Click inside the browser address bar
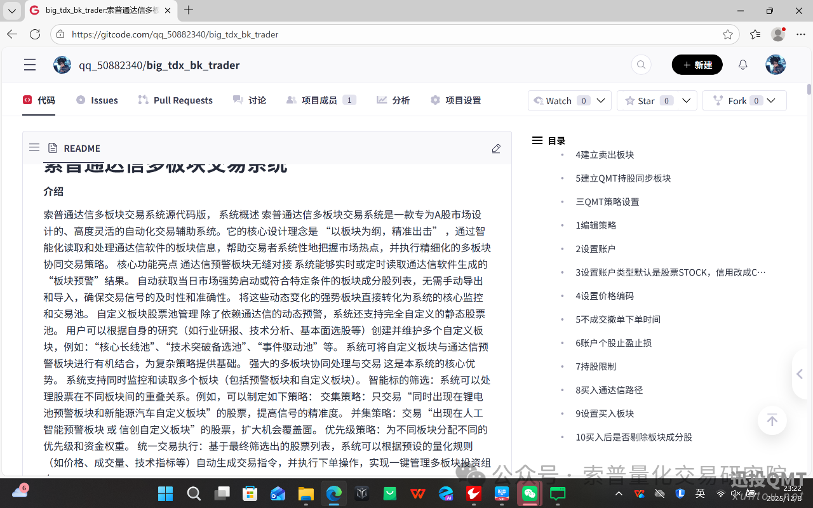This screenshot has height=508, width=813. point(254,35)
